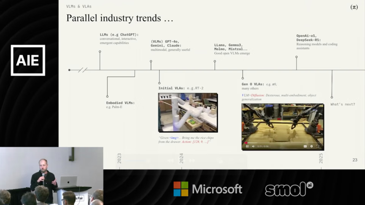Mute the embedded video's volume icon
The image size is (365, 205).
253,146
